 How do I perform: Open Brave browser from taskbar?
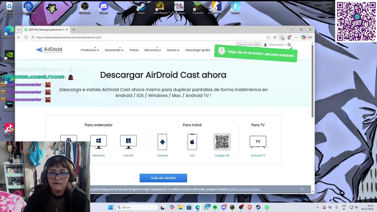(x=249, y=207)
